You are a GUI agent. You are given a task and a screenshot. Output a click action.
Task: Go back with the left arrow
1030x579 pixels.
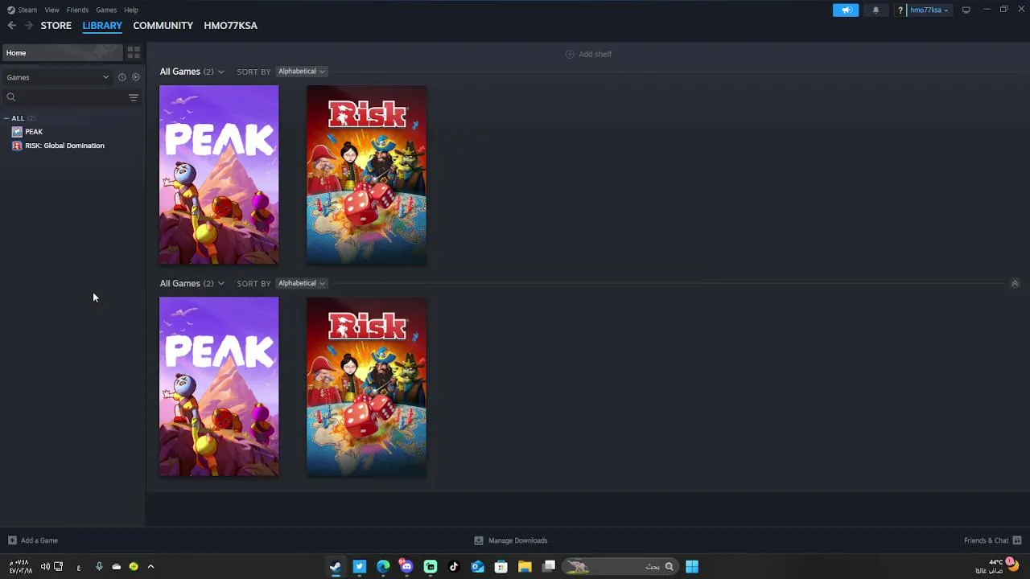tap(12, 26)
